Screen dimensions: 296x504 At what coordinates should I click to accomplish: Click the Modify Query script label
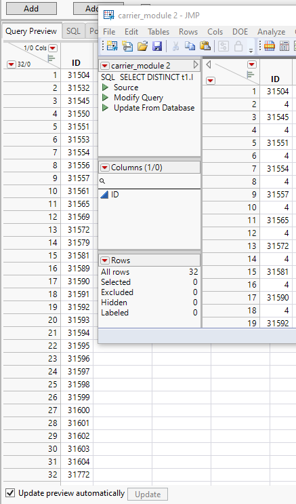(138, 98)
